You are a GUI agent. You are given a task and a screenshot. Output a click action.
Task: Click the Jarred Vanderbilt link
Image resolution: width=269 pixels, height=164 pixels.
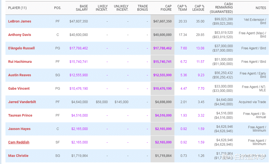click(x=22, y=102)
